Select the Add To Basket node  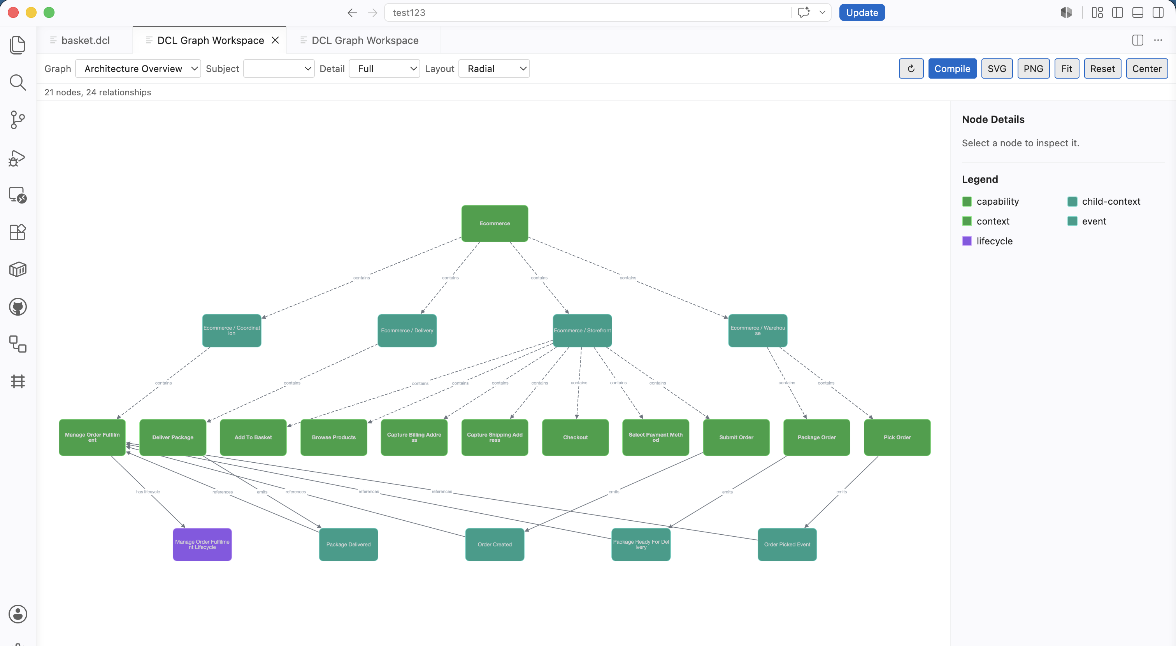pos(253,437)
